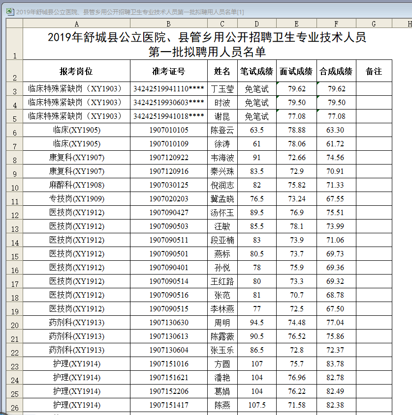Click the Excel workbook icon in title bar
This screenshot has height=415, width=412.
point(10,12)
